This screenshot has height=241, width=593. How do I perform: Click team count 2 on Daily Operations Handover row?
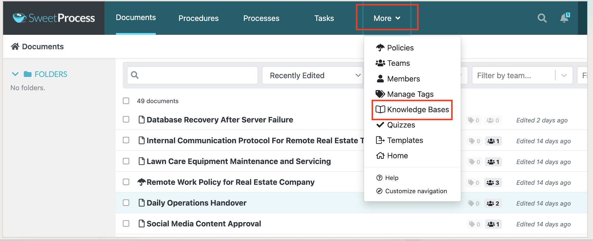[493, 203]
